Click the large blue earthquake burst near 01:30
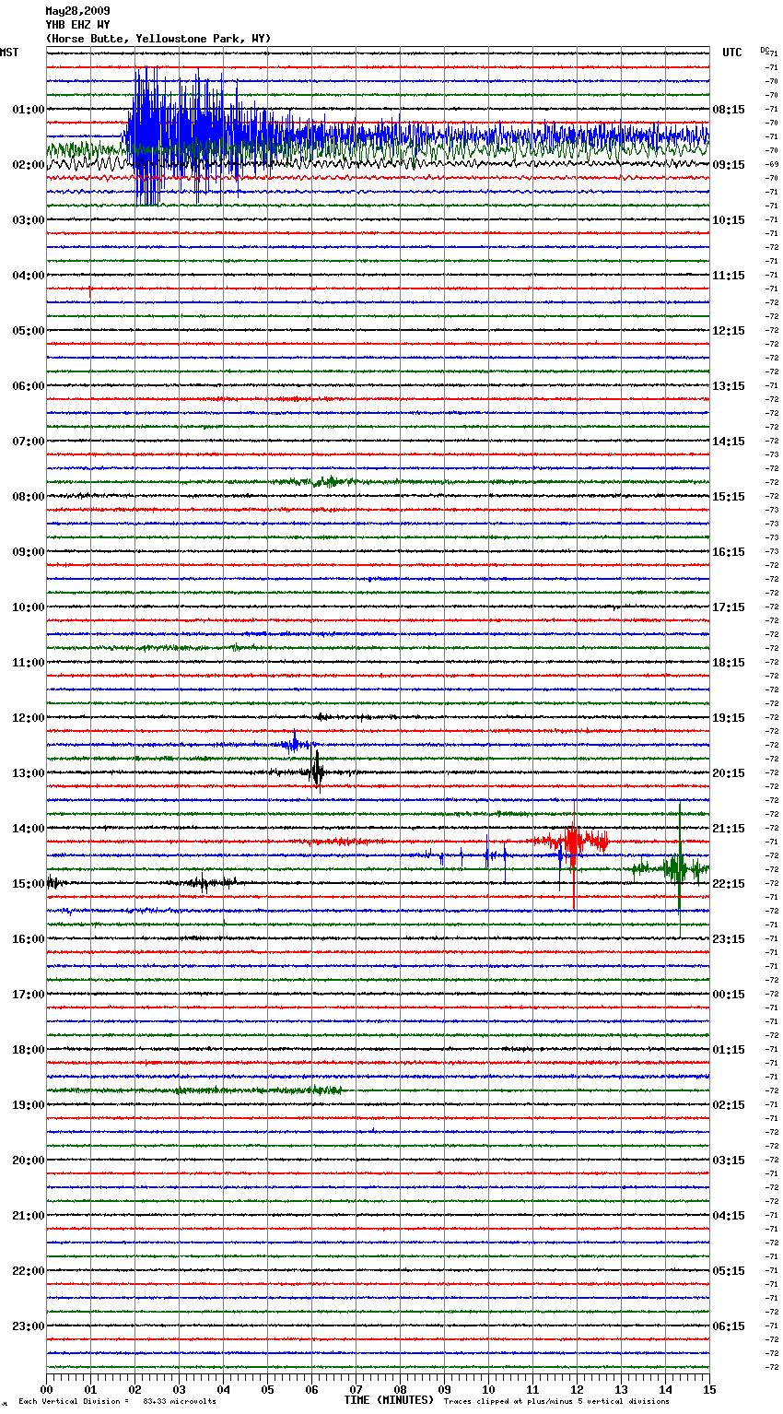 198,136
